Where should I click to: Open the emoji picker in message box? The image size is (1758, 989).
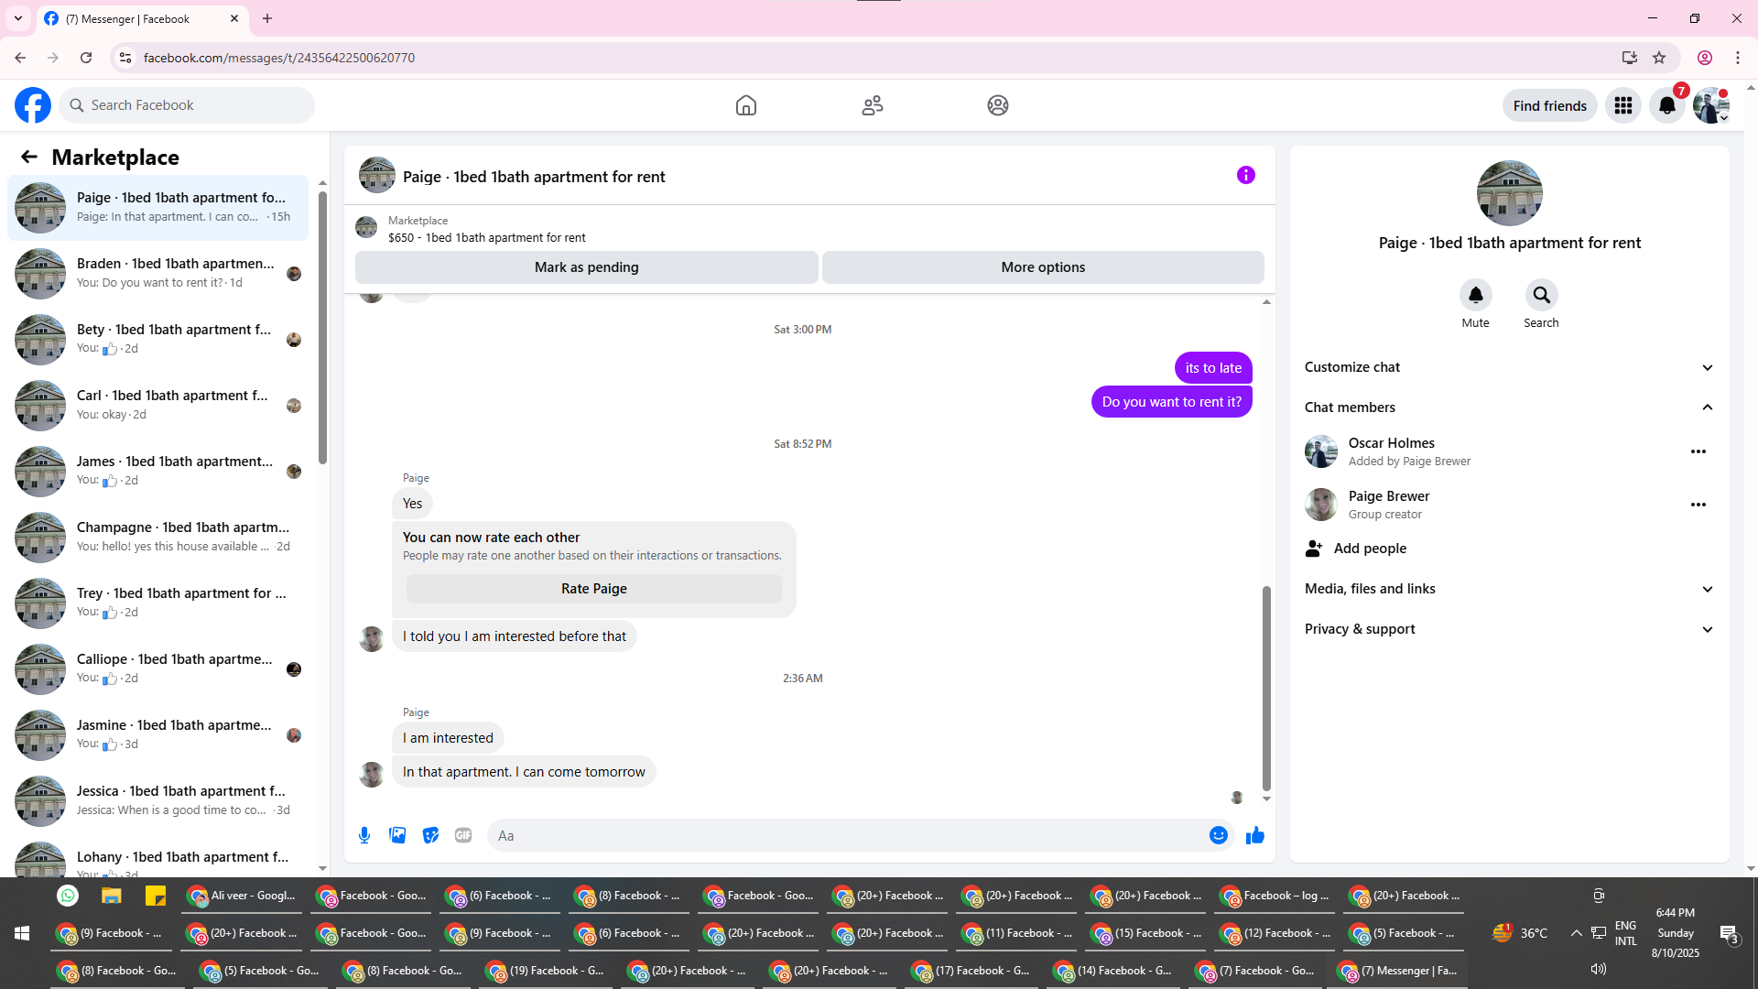(x=1218, y=835)
